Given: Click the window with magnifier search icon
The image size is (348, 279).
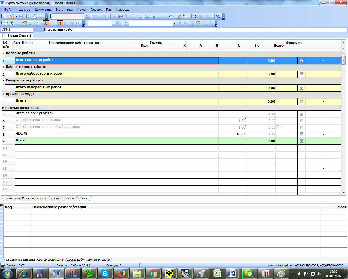Looking at the screenshot, I should (x=78, y=23).
